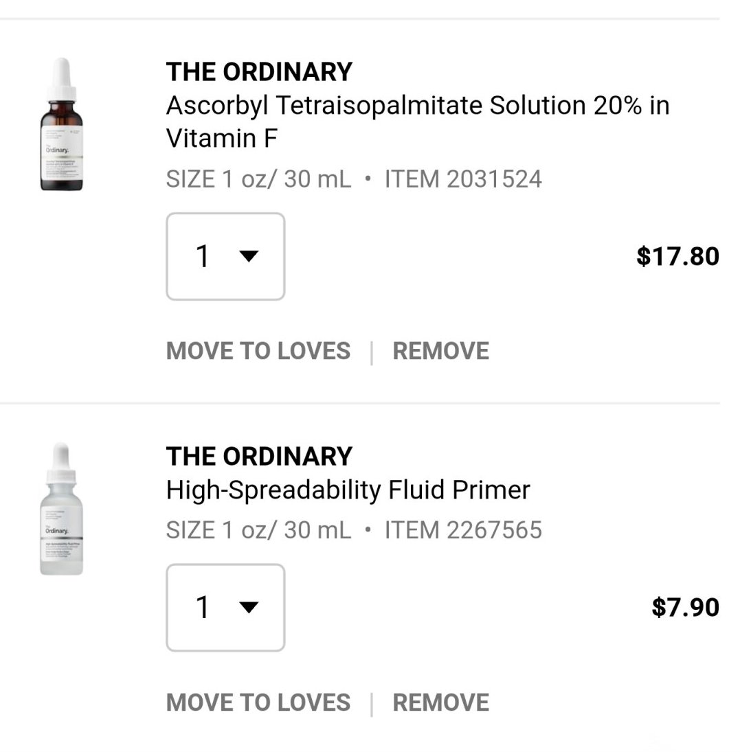This screenshot has width=740, height=752.
Task: Open the Ascorbyl Tetraisopalmitate bottle thumbnail
Action: point(61,125)
